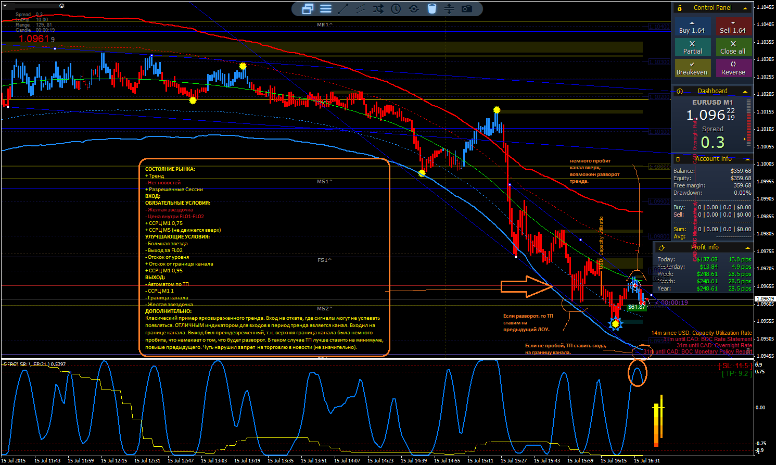Click the Partial close button
The width and height of the screenshot is (776, 465).
[692, 47]
